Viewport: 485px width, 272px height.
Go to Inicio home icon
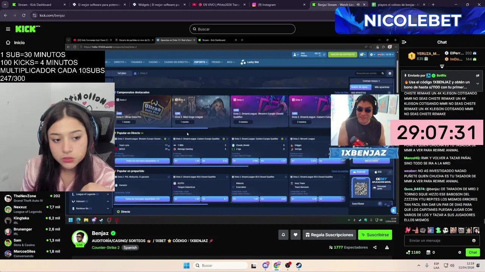point(8,43)
